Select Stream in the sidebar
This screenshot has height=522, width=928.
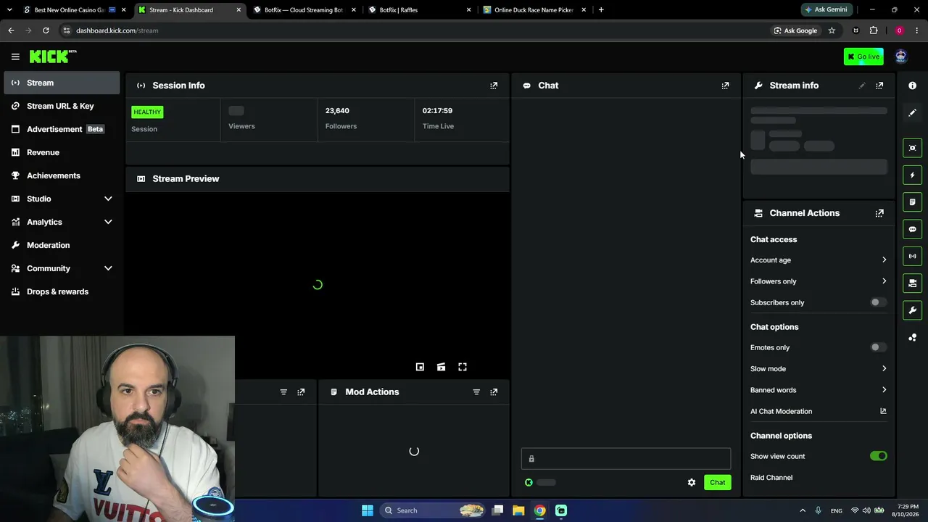coord(62,83)
